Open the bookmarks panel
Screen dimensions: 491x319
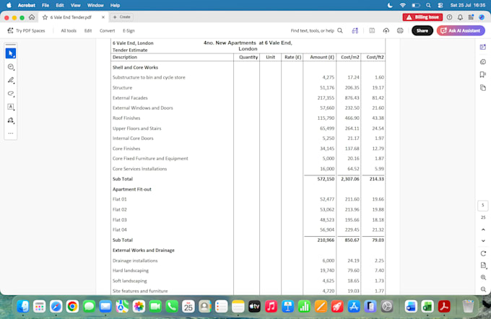(x=483, y=74)
